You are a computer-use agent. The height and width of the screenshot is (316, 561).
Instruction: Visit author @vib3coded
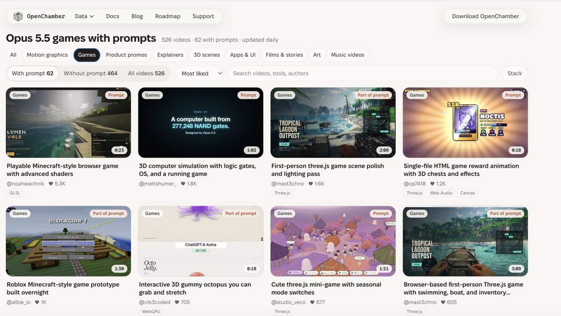pyautogui.click(x=155, y=302)
